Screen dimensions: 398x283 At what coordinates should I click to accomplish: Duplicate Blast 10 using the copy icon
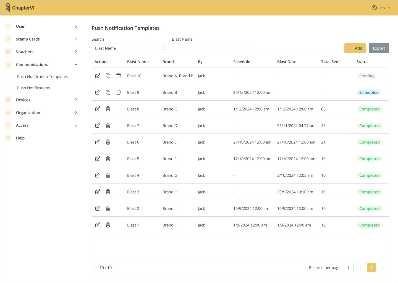pyautogui.click(x=108, y=76)
